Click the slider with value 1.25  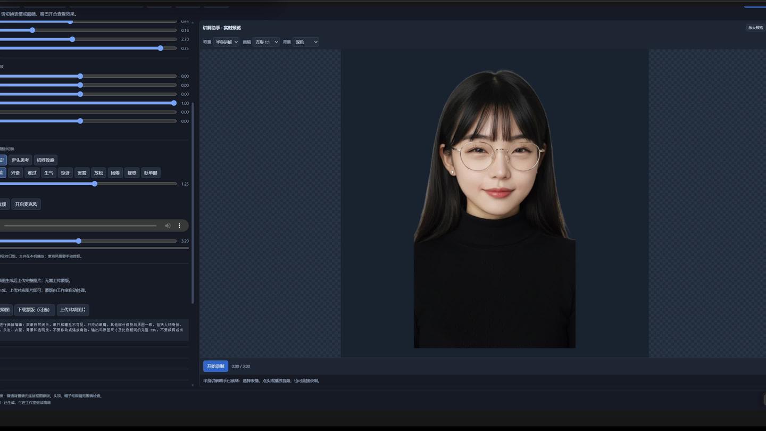pos(88,184)
